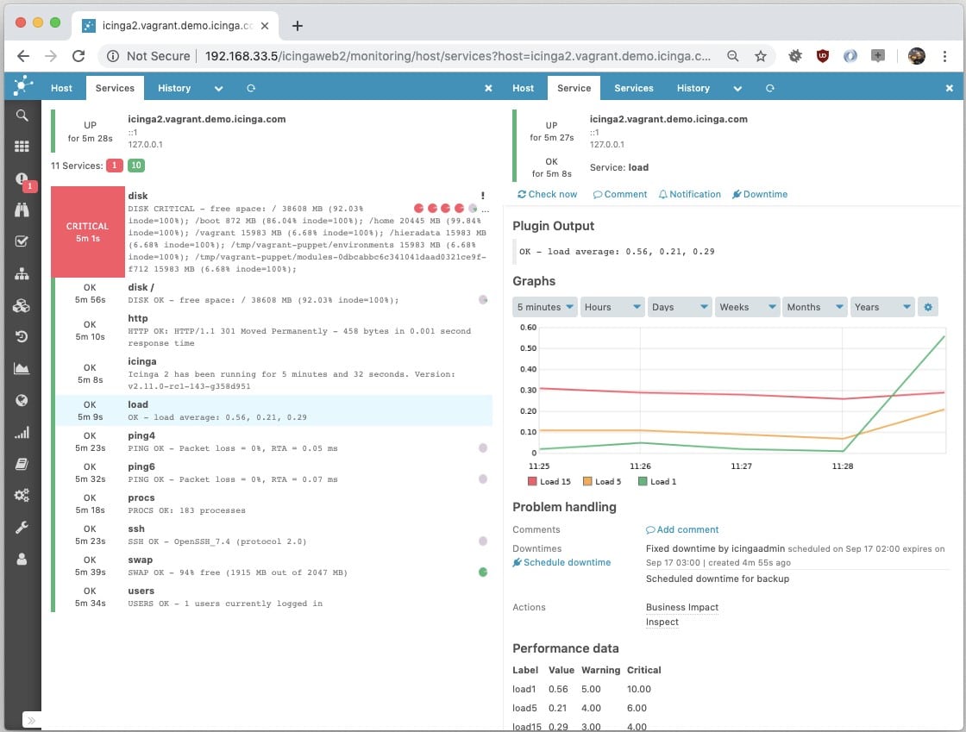Viewport: 966px width, 732px height.
Task: Open the area chart graphs icon in sidebar
Action: (x=22, y=369)
